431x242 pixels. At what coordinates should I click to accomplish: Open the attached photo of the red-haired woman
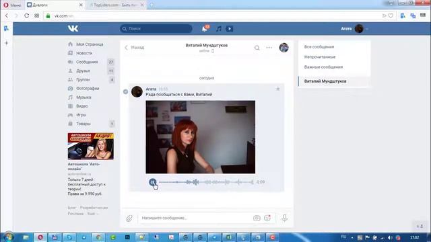tap(201, 137)
